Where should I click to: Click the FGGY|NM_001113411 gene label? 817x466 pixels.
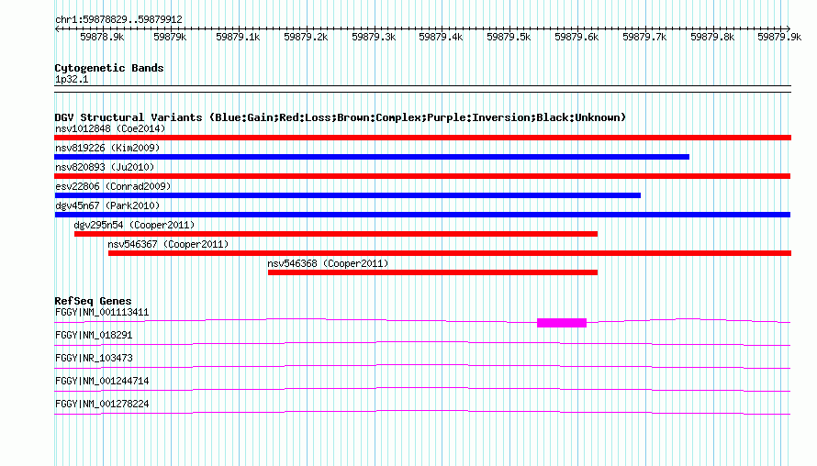pos(102,313)
